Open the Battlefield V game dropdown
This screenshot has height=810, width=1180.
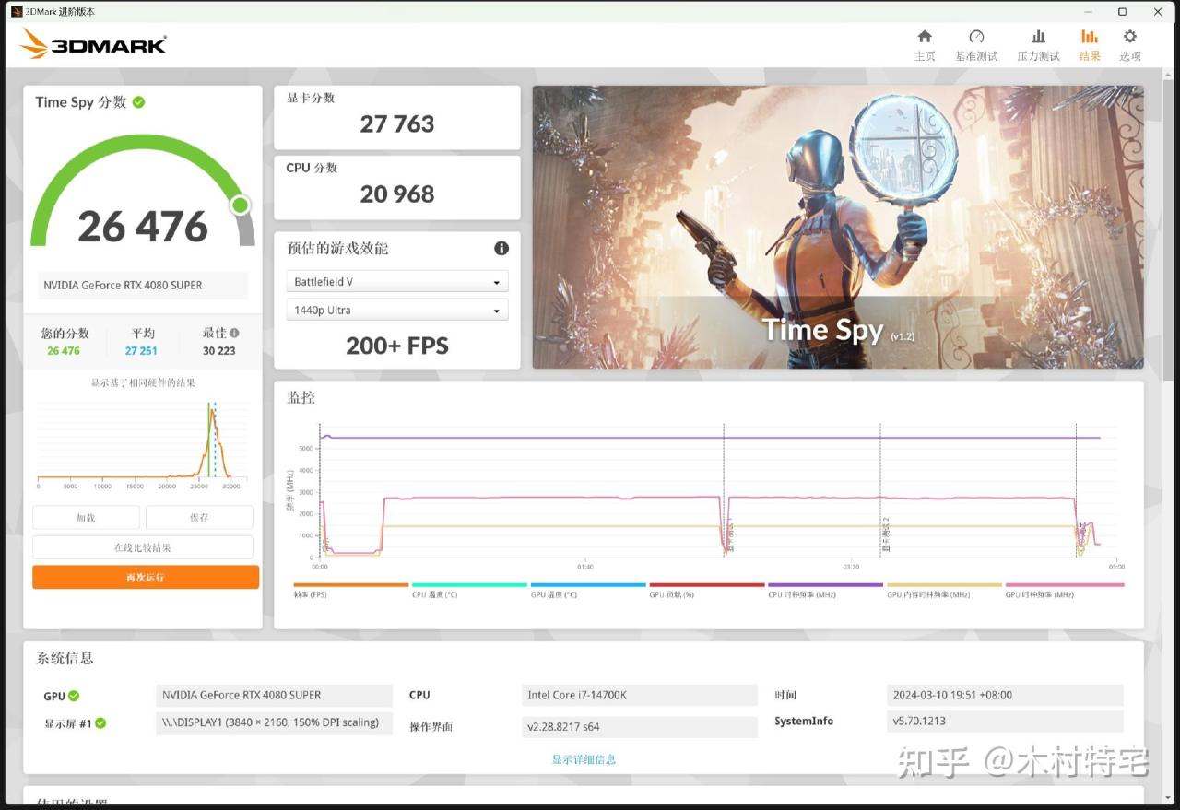pos(397,282)
